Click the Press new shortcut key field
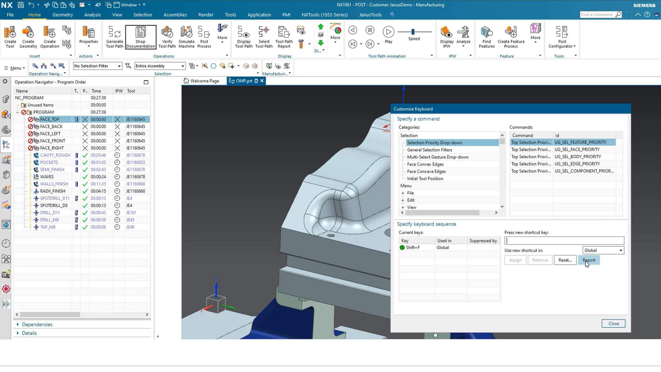This screenshot has height=372, width=661. tap(564, 241)
